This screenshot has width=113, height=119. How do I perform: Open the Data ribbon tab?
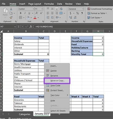59,4
